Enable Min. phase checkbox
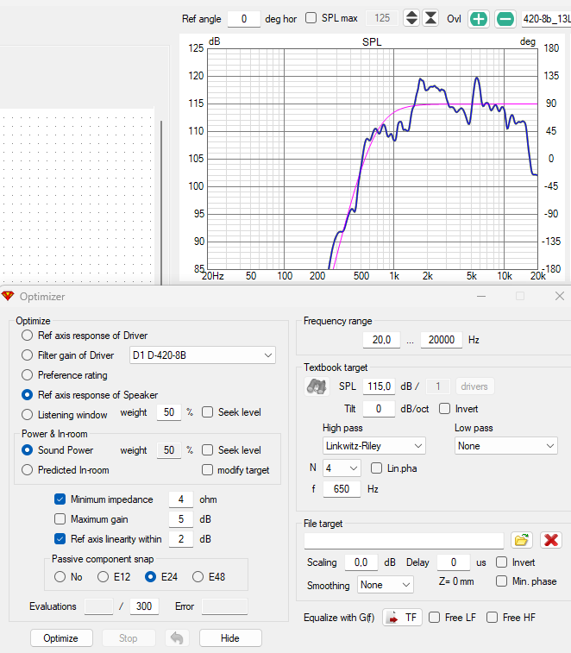571x653 pixels. tap(501, 581)
